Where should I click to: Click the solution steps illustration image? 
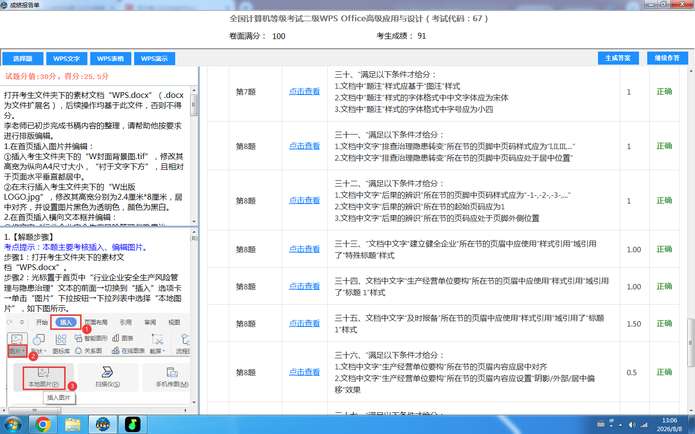click(98, 360)
